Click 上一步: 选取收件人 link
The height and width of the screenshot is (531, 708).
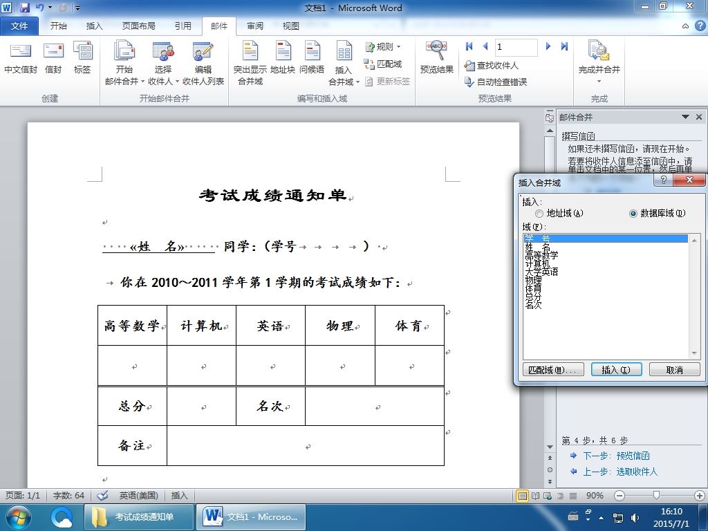[620, 472]
